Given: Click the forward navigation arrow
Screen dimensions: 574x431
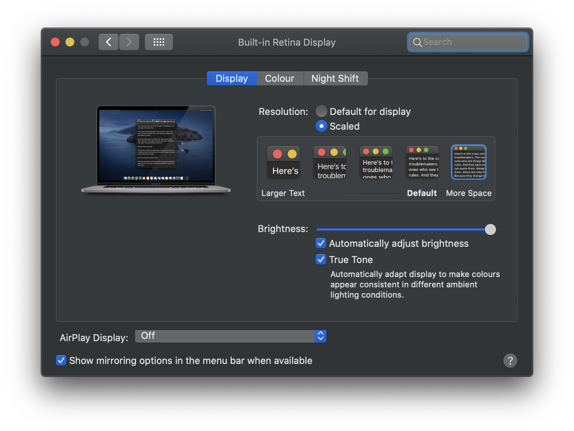Looking at the screenshot, I should pyautogui.click(x=129, y=42).
